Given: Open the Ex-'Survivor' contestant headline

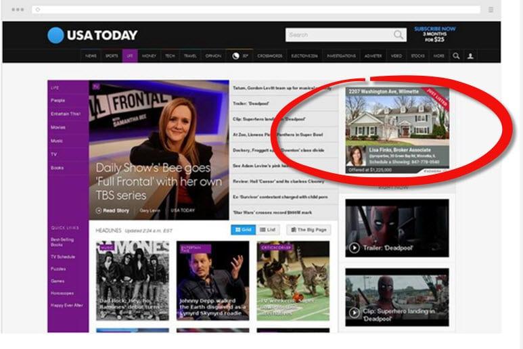Looking at the screenshot, I should click(280, 197).
